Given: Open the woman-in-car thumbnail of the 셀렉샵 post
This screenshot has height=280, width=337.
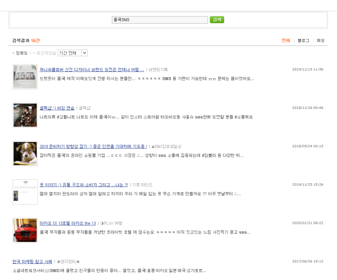Looking at the screenshot, I should click(x=25, y=115).
